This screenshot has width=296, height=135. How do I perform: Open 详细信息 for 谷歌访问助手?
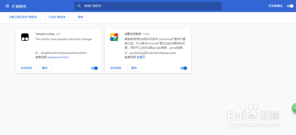point(116,68)
